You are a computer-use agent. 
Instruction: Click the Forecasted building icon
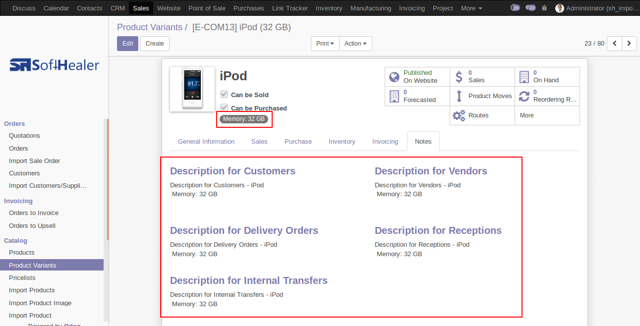tap(394, 96)
